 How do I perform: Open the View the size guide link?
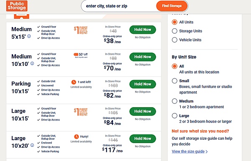[x=190, y=151]
